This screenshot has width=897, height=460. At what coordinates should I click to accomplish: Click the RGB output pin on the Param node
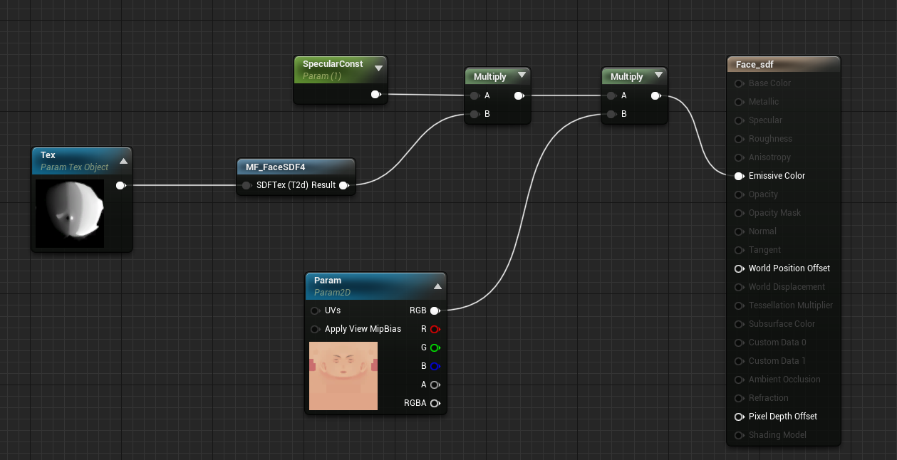coord(435,310)
